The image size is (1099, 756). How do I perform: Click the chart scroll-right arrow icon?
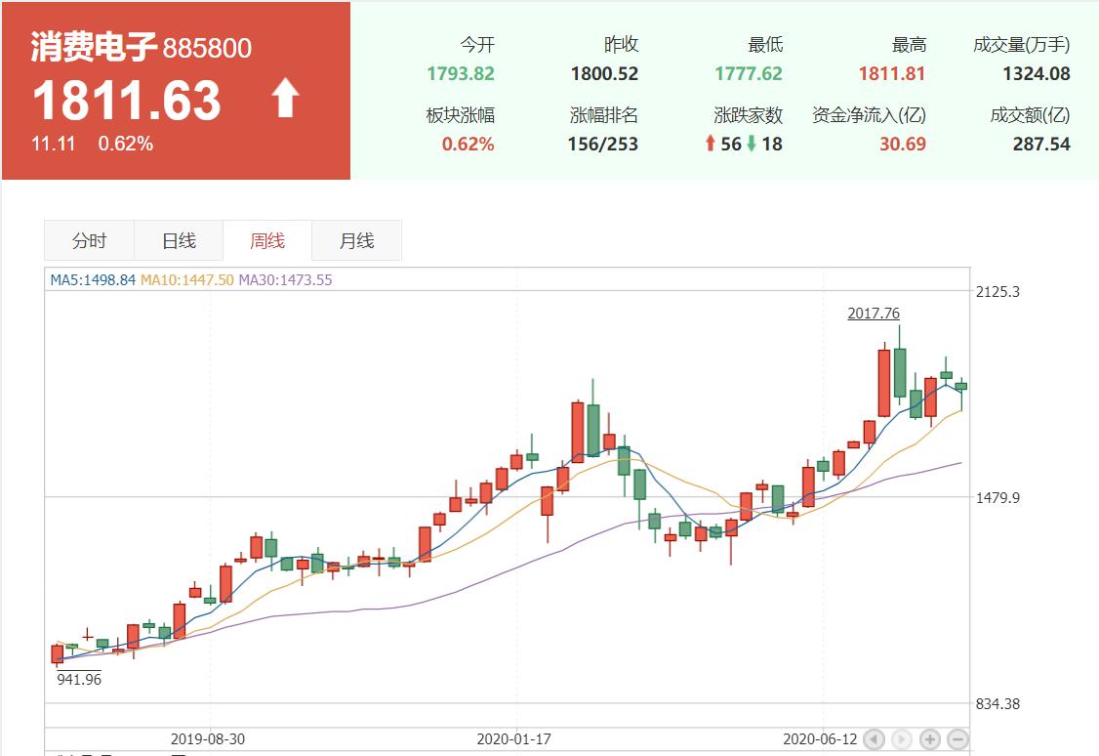pos(901,739)
